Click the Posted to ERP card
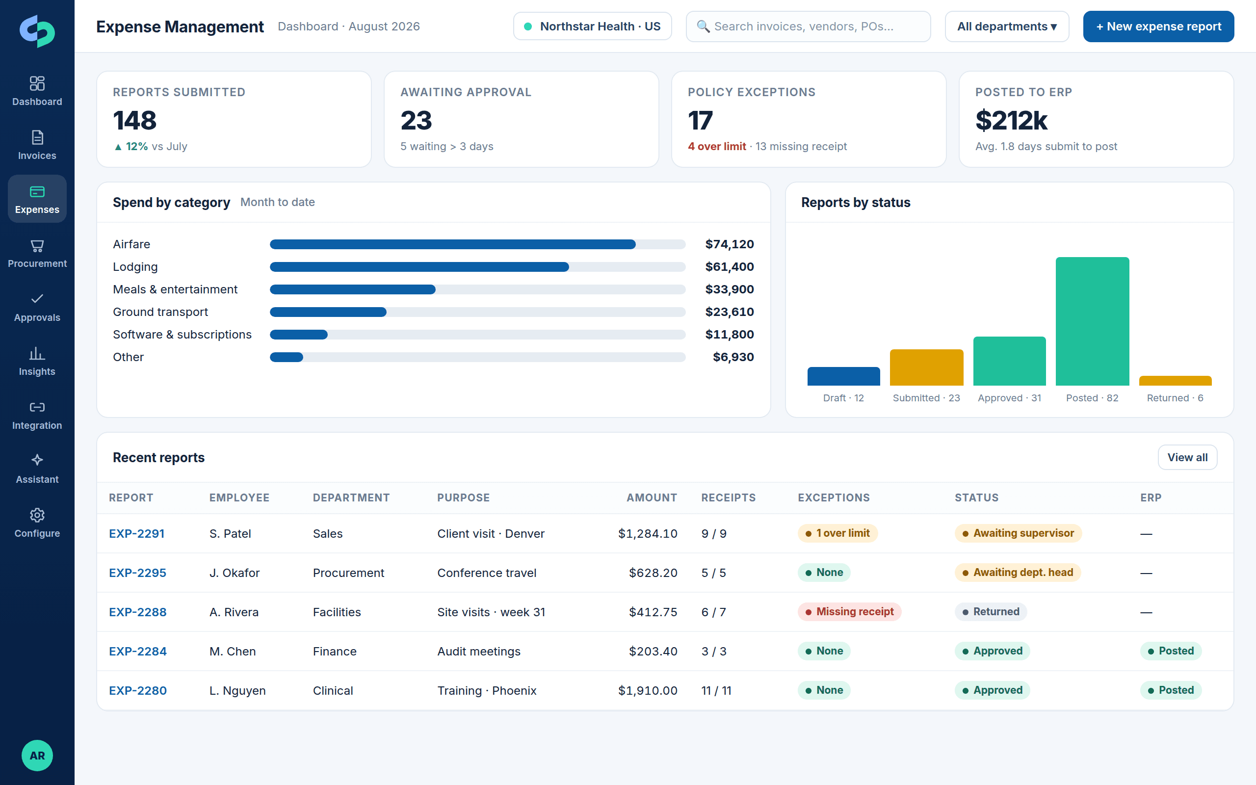 [1096, 119]
